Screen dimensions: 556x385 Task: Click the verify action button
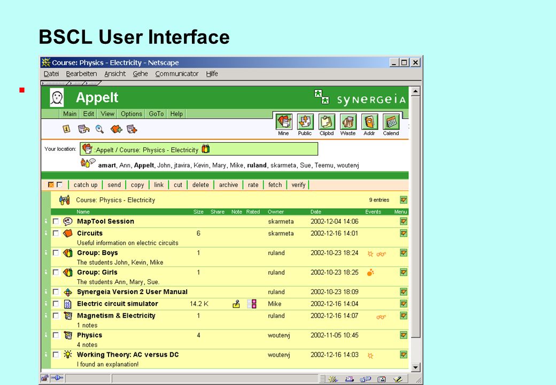(x=298, y=184)
